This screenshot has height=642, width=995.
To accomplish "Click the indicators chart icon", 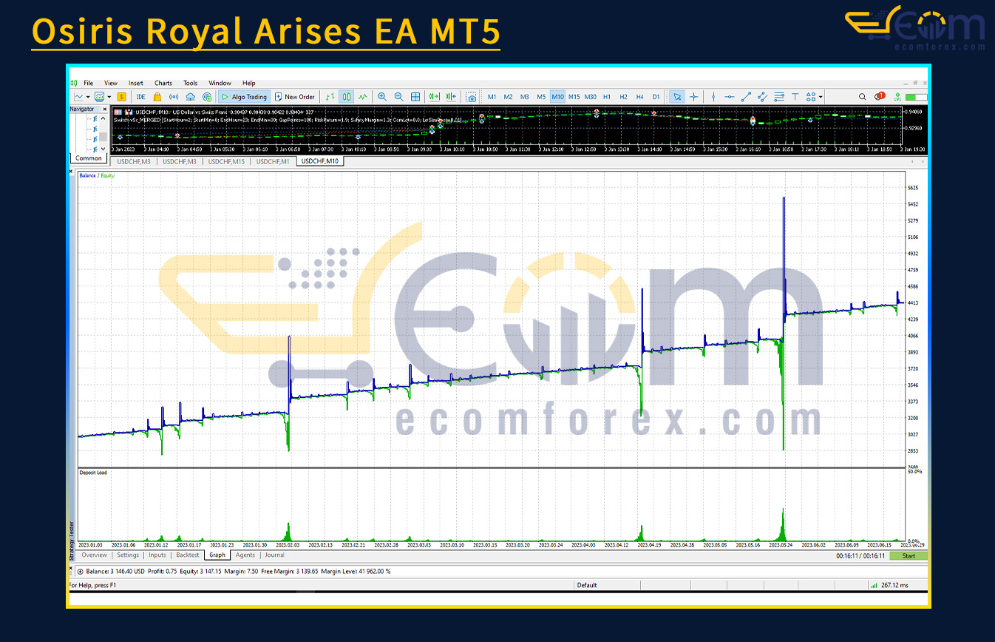I will coord(98,97).
